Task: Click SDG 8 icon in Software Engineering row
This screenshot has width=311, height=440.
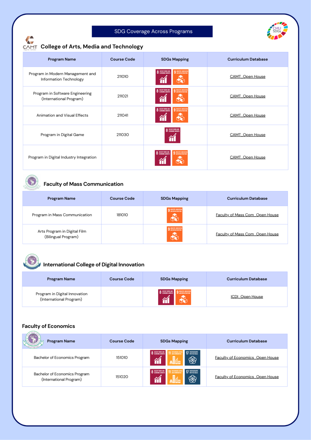Action: [163, 96]
